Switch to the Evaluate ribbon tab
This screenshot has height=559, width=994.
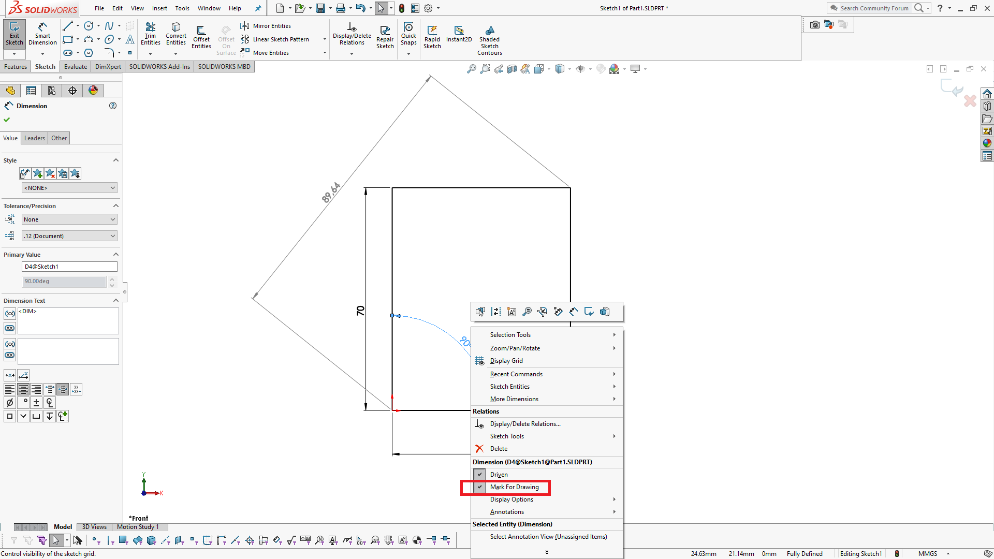[x=75, y=67]
